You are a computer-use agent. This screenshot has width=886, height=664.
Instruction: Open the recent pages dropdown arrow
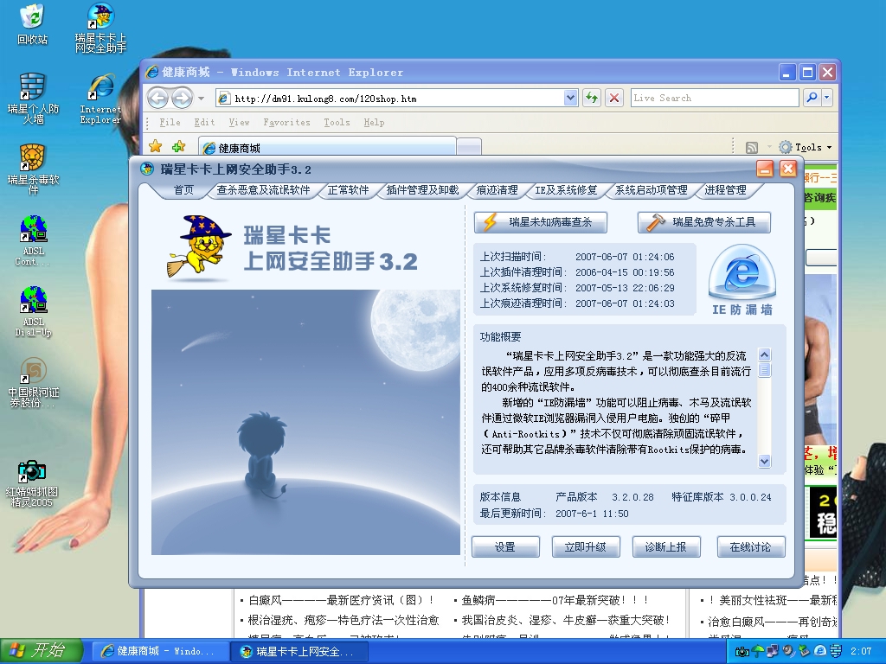click(x=201, y=99)
